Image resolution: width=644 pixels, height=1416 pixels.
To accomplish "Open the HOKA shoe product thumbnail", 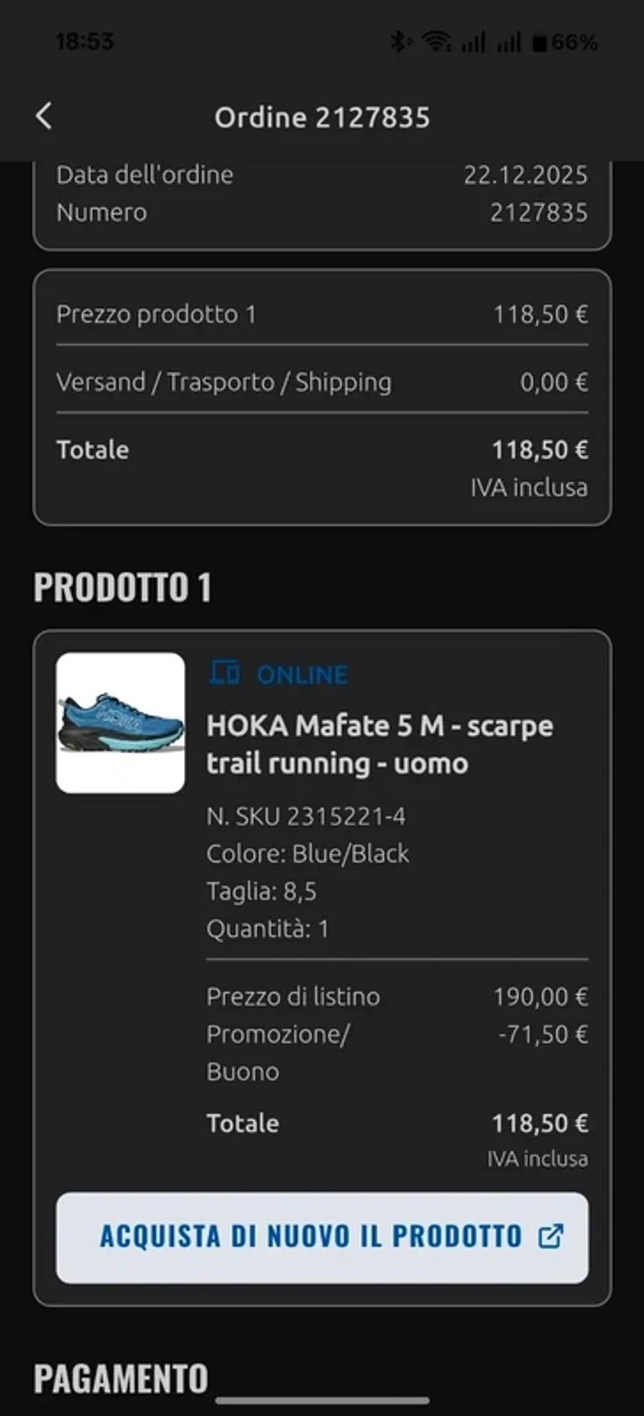I will (120, 723).
